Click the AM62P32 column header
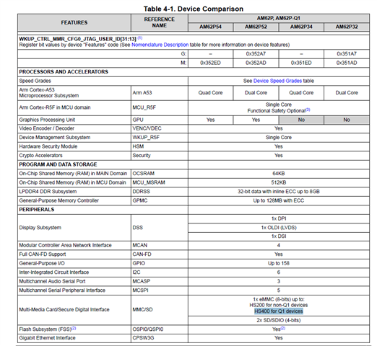The width and height of the screenshot is (377, 346). pos(347,27)
